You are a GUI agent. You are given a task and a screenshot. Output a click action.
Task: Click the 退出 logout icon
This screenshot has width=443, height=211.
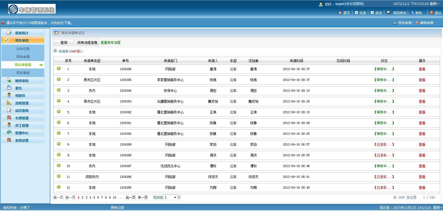pyautogui.click(x=432, y=13)
